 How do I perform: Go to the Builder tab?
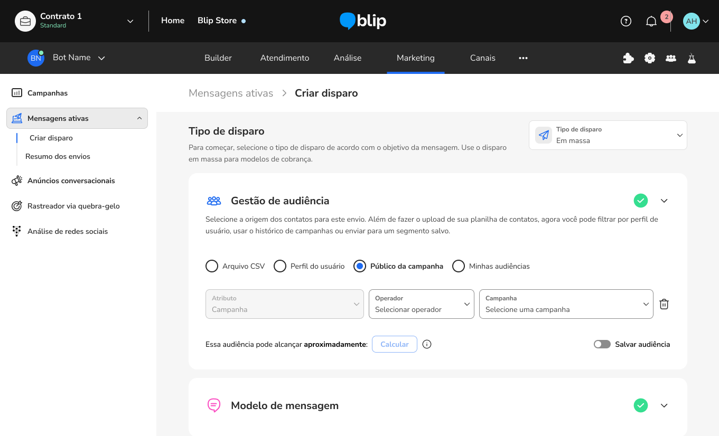coord(218,58)
